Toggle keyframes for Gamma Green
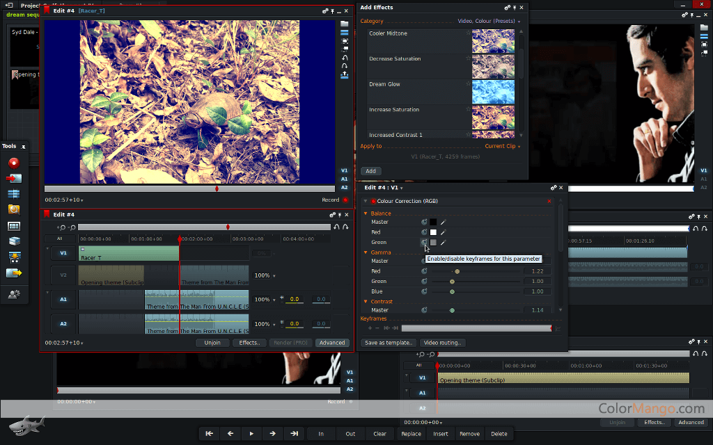Image resolution: width=713 pixels, height=445 pixels. [424, 282]
